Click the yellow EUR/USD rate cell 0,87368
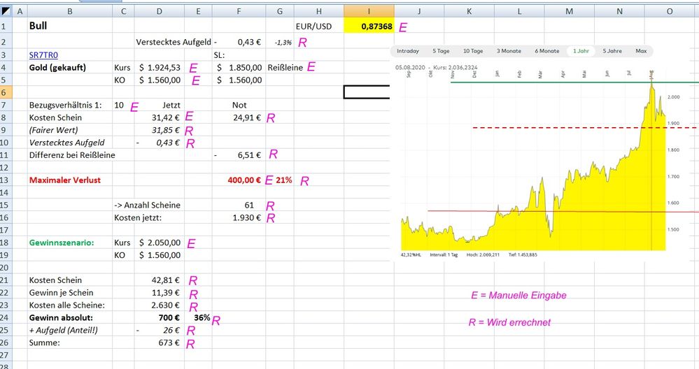The height and width of the screenshot is (369, 699). click(x=369, y=26)
